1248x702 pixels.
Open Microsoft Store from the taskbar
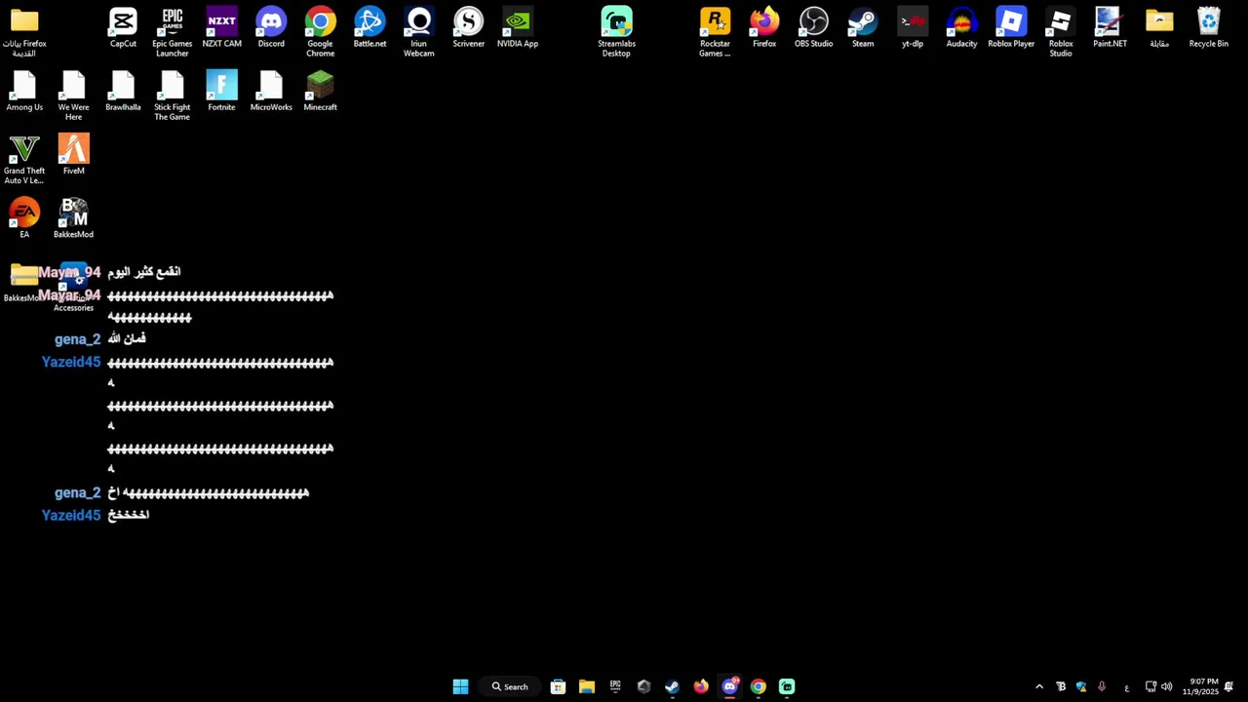tap(558, 686)
